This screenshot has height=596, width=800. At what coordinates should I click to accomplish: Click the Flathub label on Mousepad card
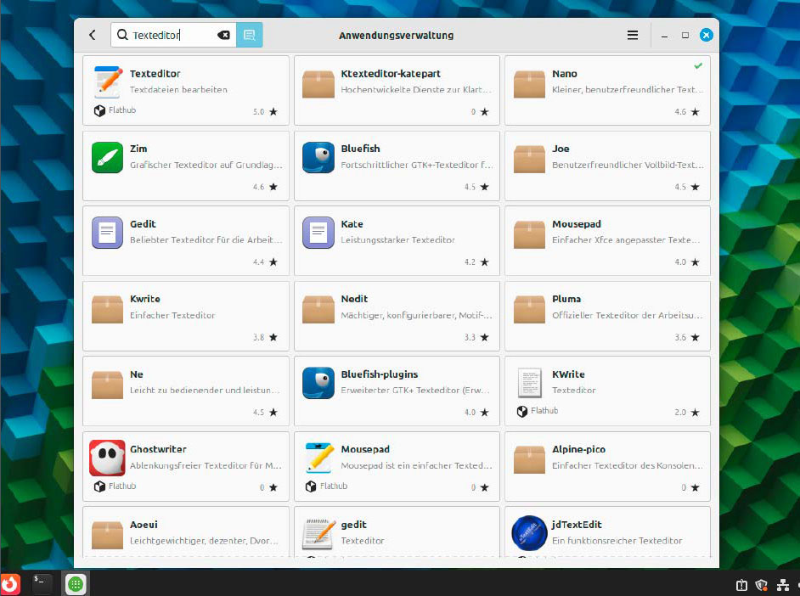(334, 486)
